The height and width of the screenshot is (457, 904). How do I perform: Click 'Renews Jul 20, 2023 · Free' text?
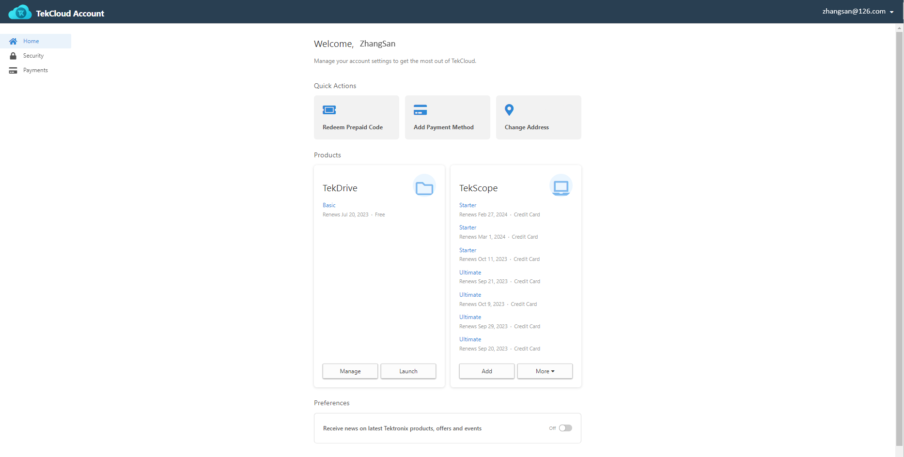[354, 214]
